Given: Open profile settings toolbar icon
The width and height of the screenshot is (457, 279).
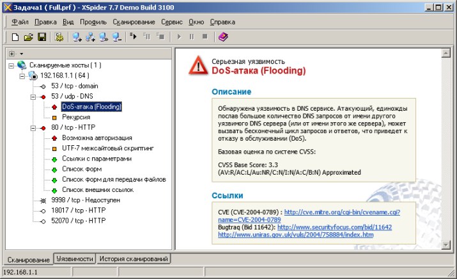Looking at the screenshot, I should click(x=59, y=37).
